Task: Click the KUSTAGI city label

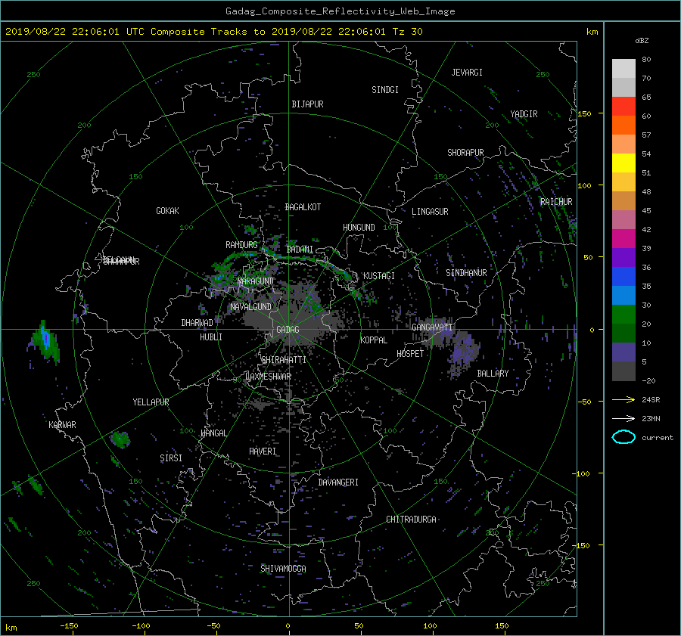Action: tap(379, 276)
